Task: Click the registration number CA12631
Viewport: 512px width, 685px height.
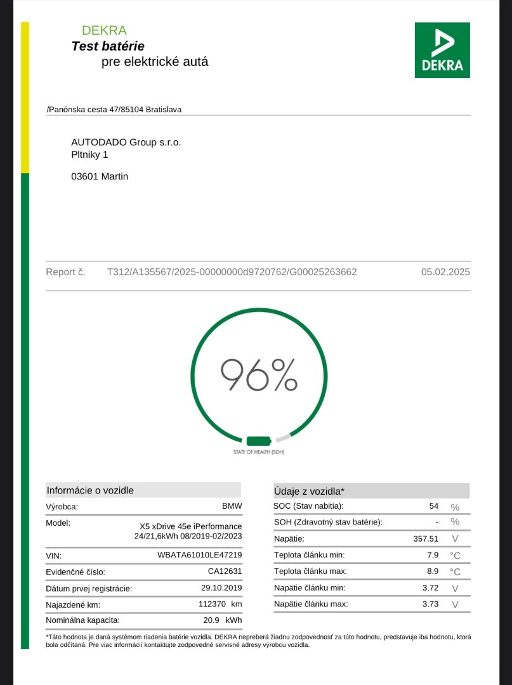Action: tap(225, 571)
